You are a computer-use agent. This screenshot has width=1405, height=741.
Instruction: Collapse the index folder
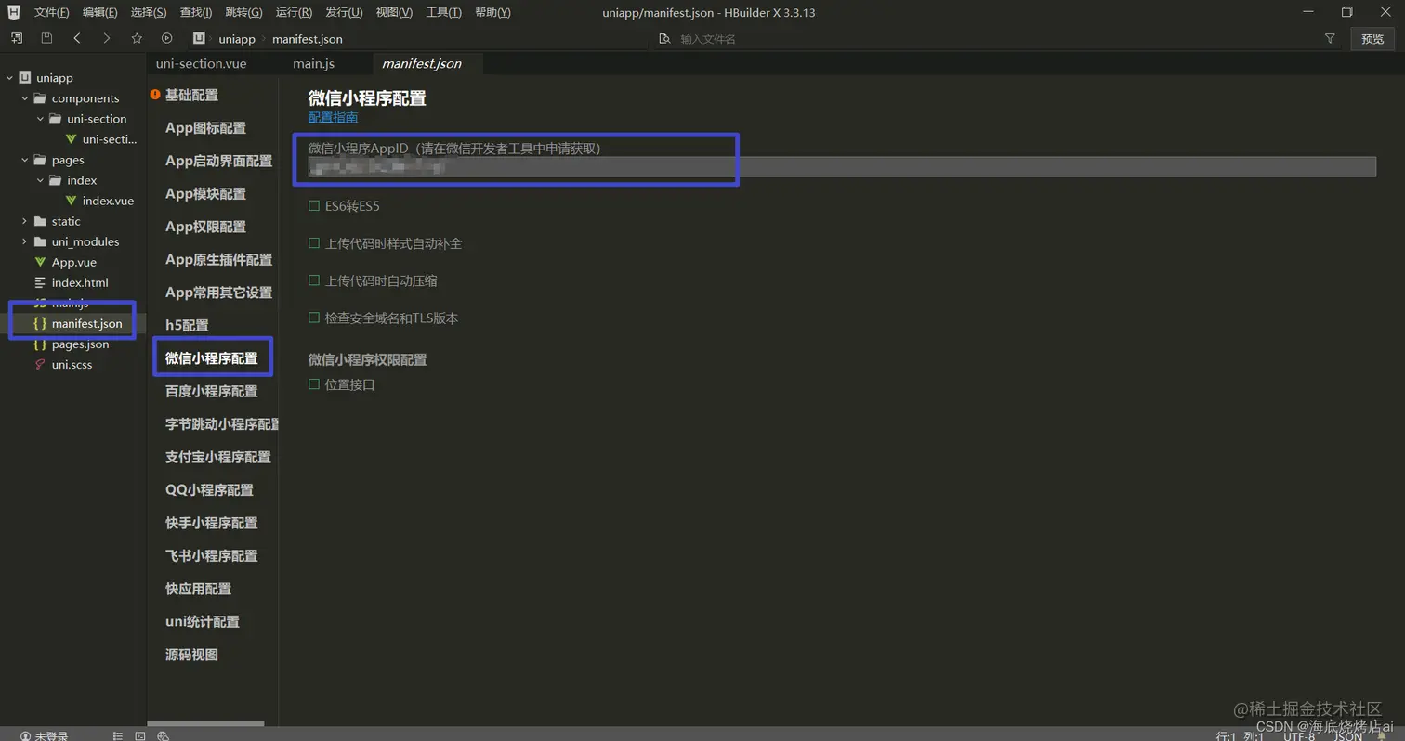point(40,180)
